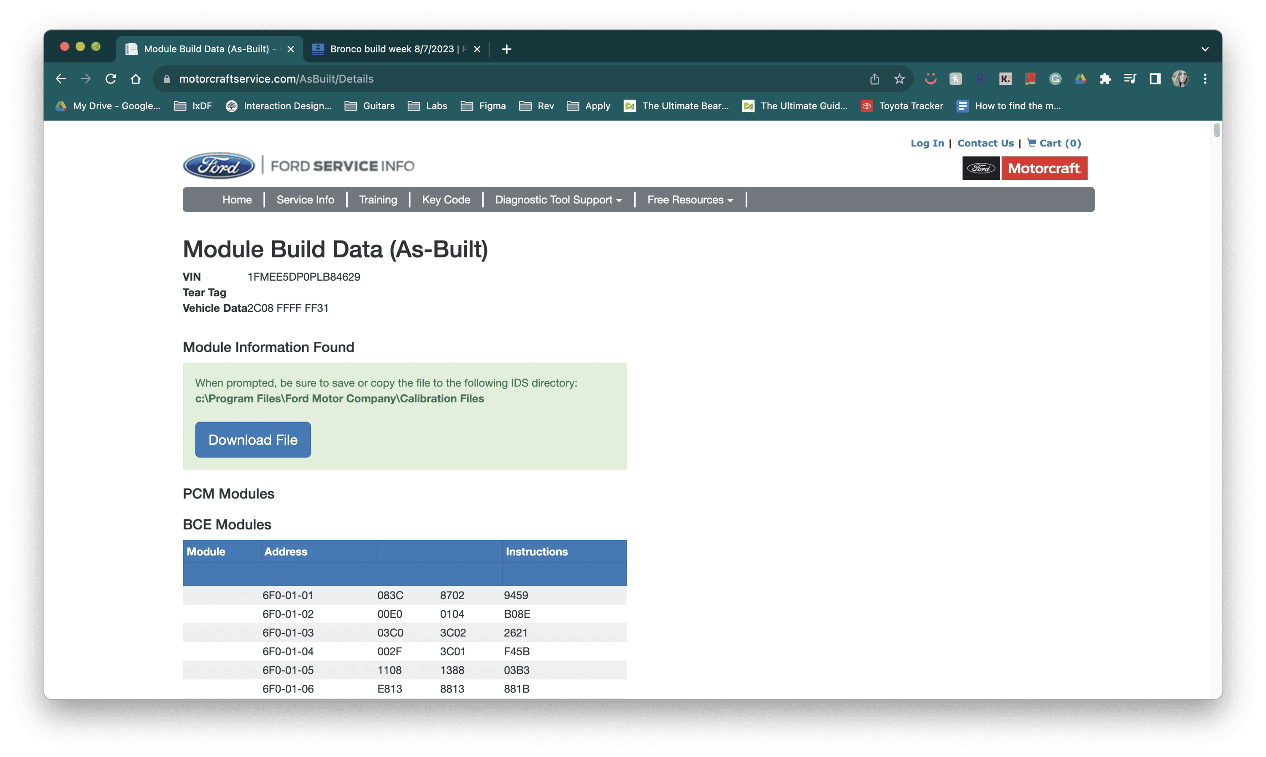Open the Toyota Tracker bookmark
Image resolution: width=1266 pixels, height=757 pixels.
pyautogui.click(x=902, y=105)
